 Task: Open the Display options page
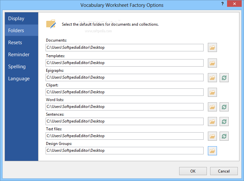[22, 19]
